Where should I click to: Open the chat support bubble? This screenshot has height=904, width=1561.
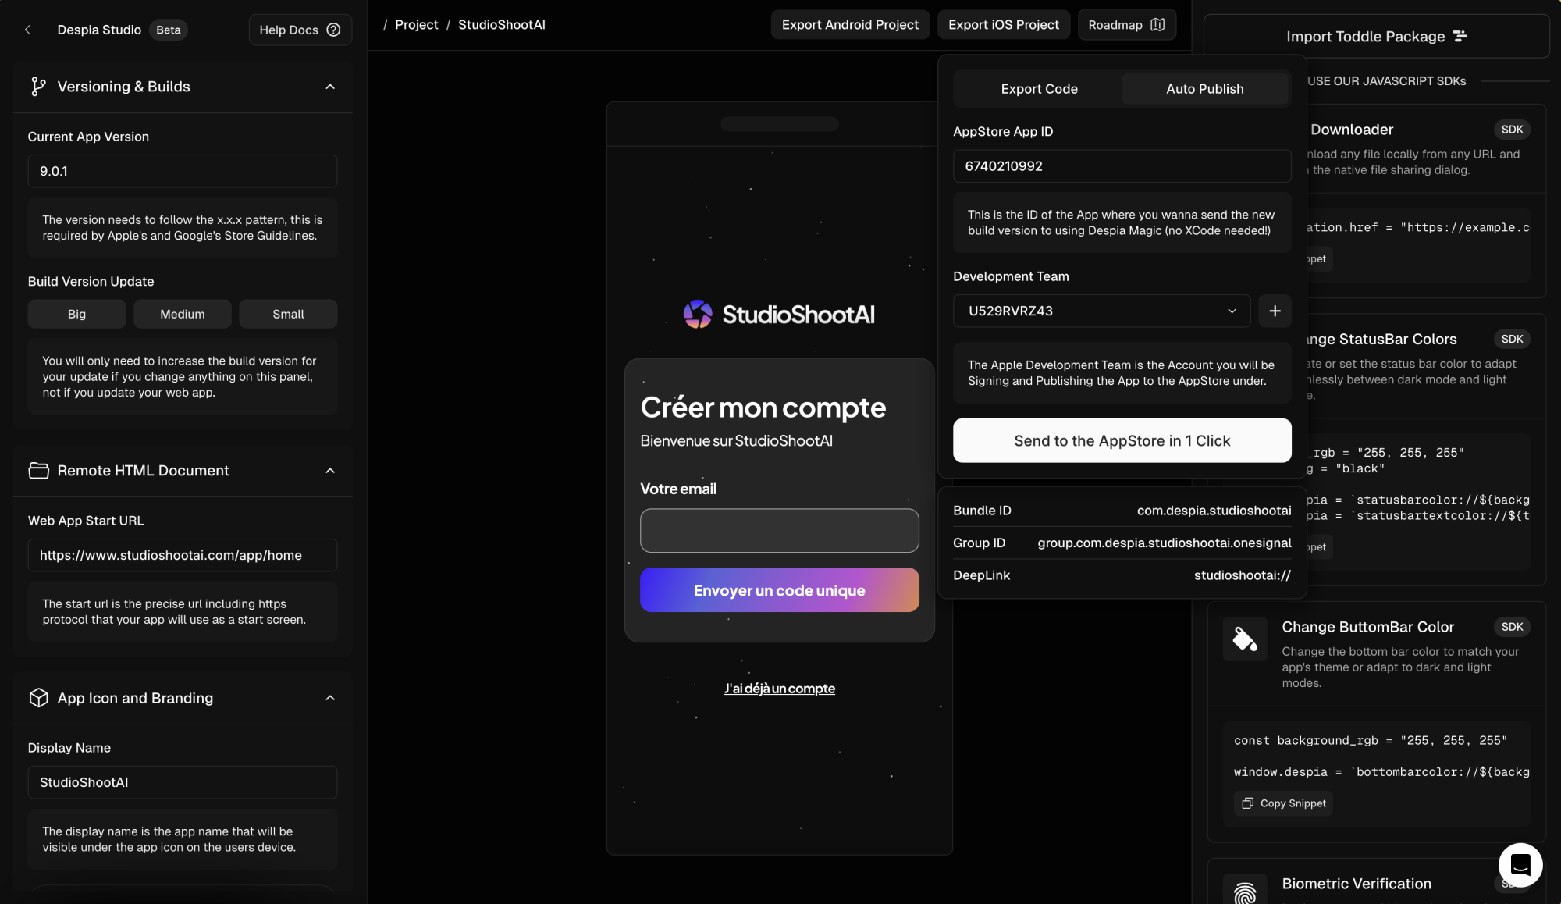(x=1520, y=865)
